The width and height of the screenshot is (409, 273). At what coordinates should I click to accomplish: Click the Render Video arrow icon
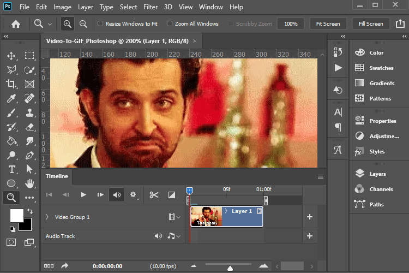click(x=64, y=266)
